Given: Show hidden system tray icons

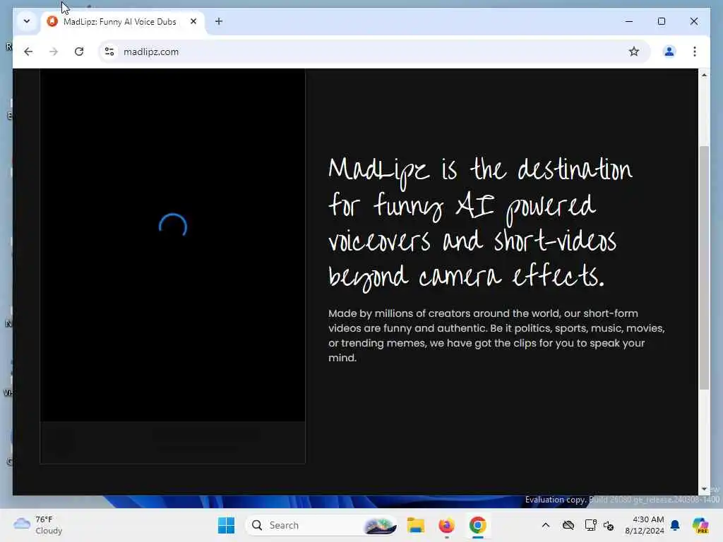Looking at the screenshot, I should 546,525.
